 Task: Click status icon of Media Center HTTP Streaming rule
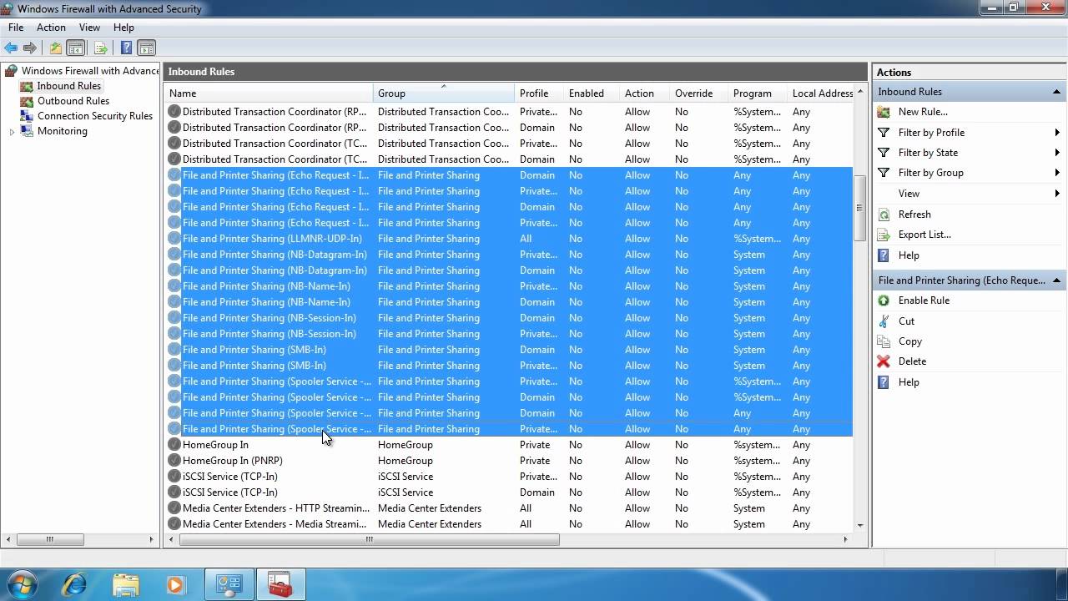tap(174, 508)
